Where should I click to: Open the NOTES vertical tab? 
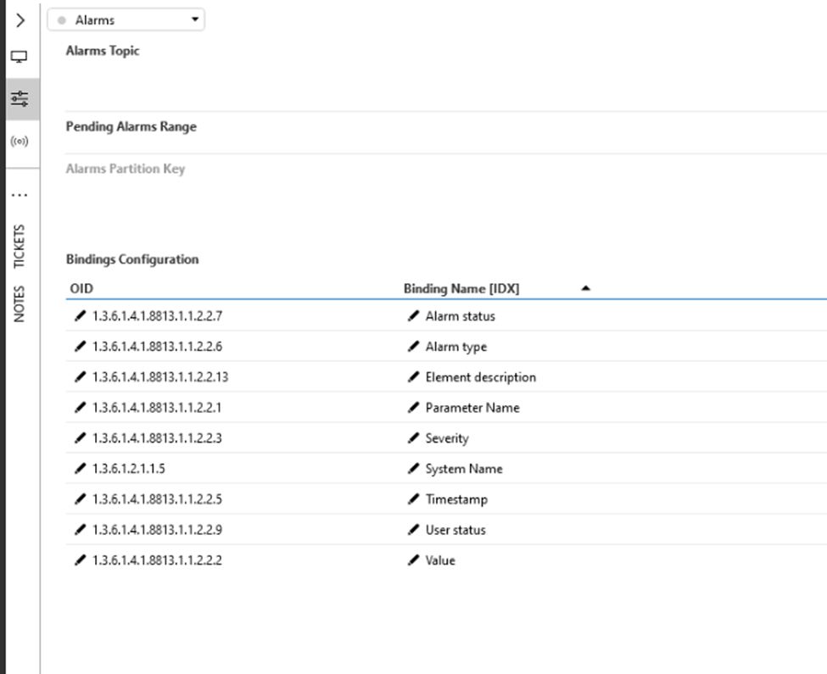19,304
